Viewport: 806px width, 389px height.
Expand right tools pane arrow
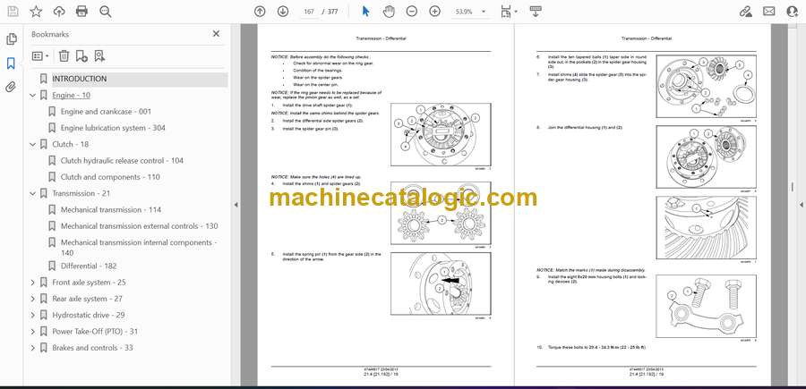point(801,205)
